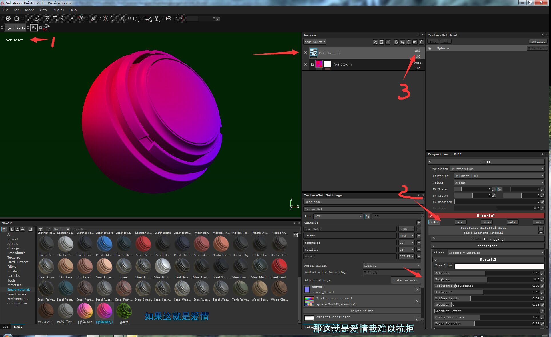Add a new channel with plus icon
The image size is (551, 337).
pyautogui.click(x=418, y=223)
